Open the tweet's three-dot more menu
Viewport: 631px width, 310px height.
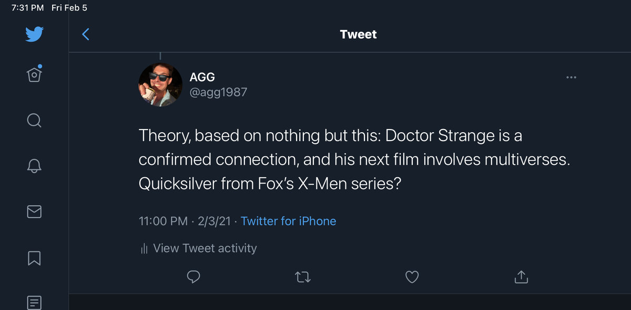point(571,78)
